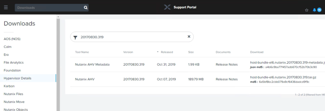This screenshot has width=325, height=111.
Task: Sort by Tool Name column header
Action: (x=82, y=52)
